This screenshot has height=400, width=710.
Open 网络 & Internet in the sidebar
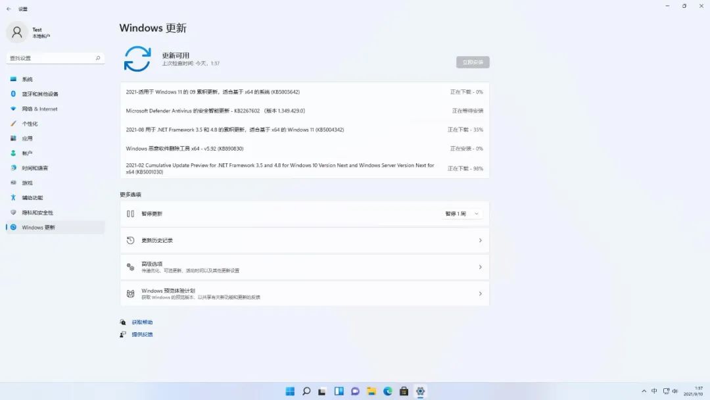[55, 109]
